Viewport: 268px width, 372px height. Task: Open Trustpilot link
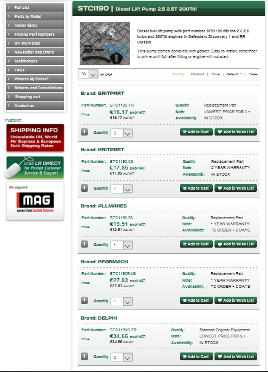13,120
